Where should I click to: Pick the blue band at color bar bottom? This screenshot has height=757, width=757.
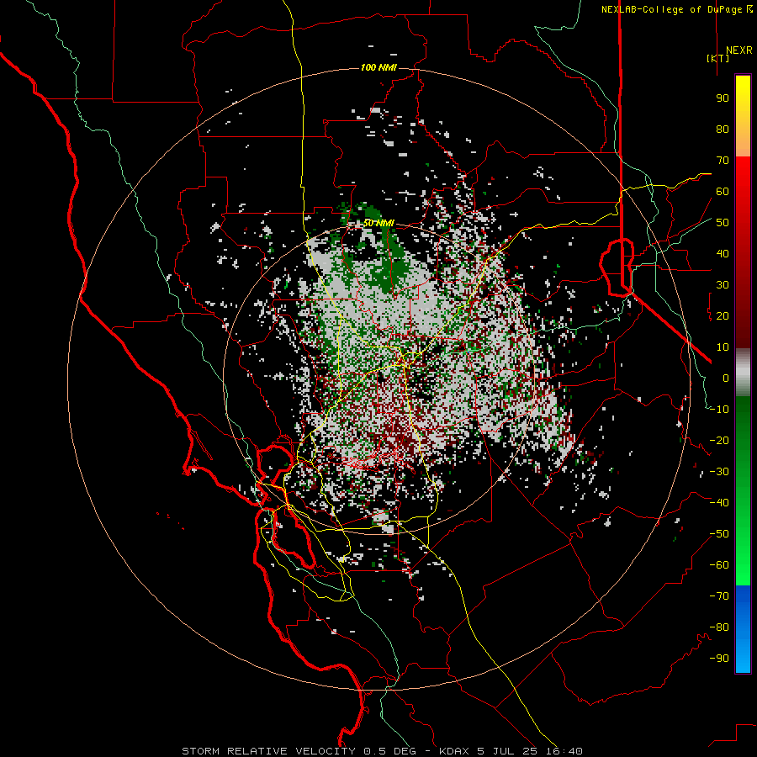point(743,629)
